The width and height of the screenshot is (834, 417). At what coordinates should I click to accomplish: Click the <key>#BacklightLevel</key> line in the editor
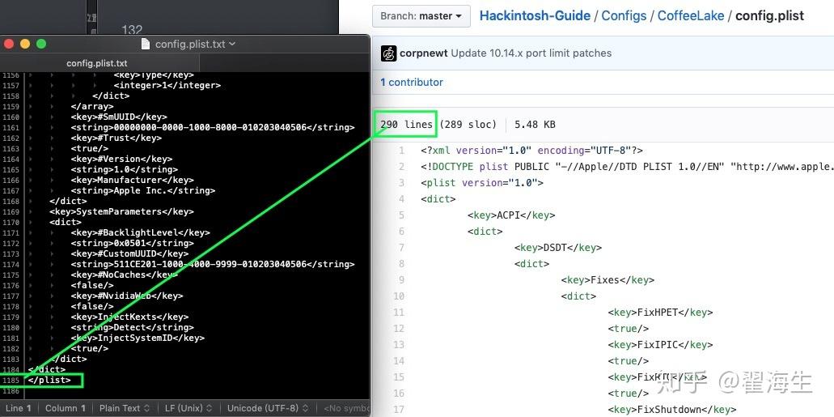pyautogui.click(x=140, y=232)
